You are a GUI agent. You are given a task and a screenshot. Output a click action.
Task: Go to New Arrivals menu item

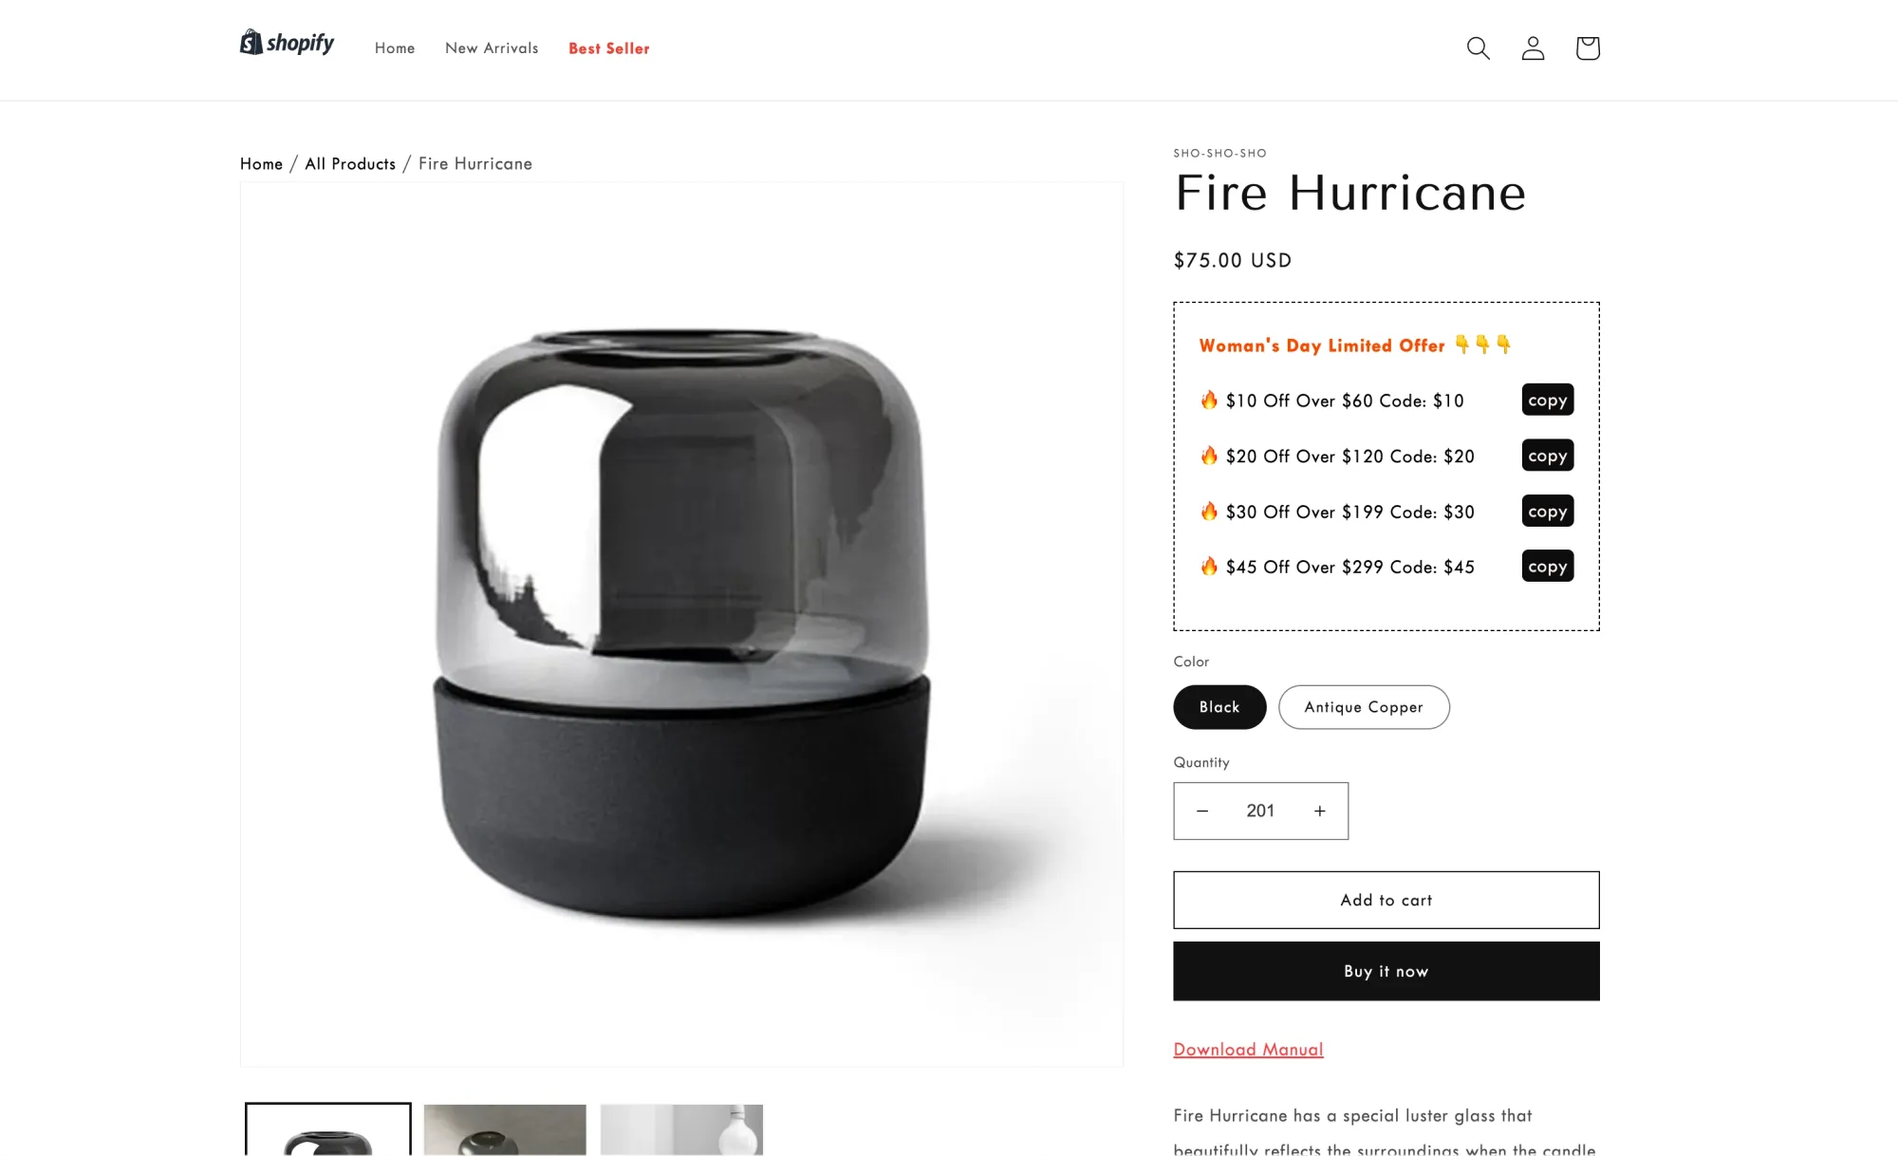(x=492, y=48)
